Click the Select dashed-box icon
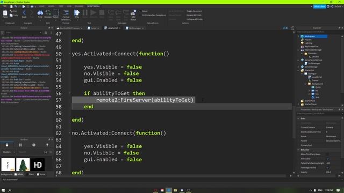This screenshot has height=193, width=344. click(x=56, y=13)
